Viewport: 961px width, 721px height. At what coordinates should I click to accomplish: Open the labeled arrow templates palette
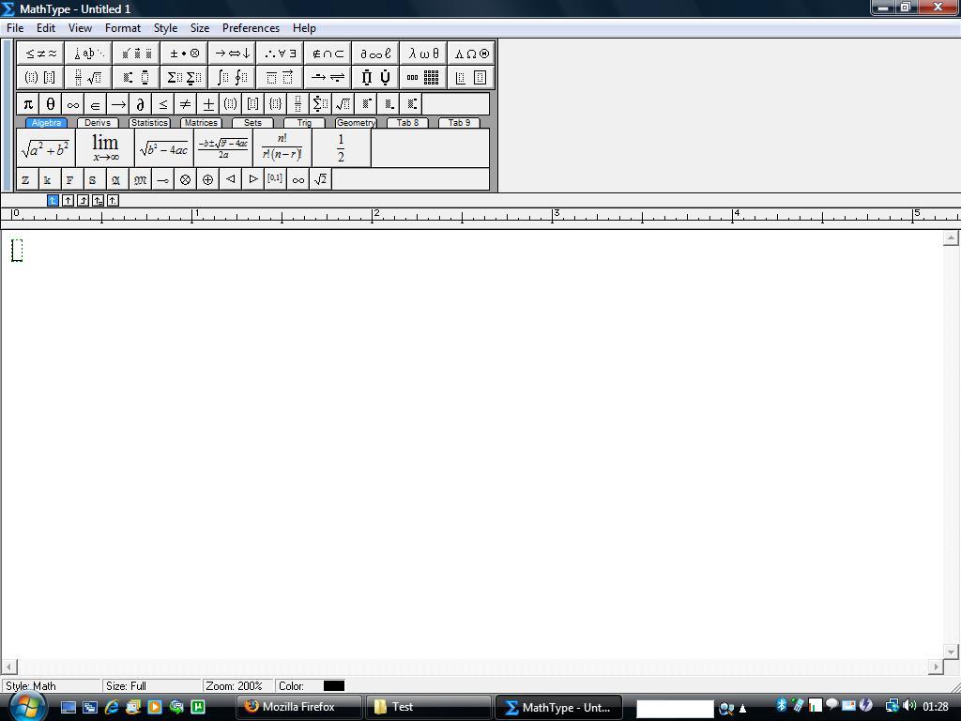pyautogui.click(x=328, y=77)
